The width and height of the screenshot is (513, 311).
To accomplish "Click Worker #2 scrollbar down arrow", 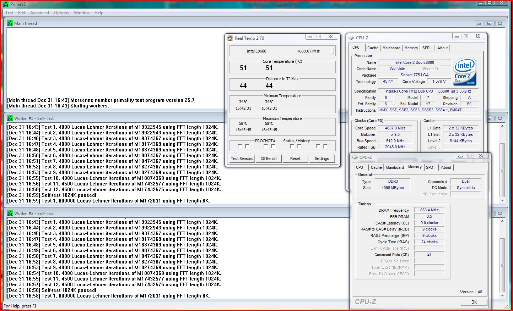I will pos(502,295).
